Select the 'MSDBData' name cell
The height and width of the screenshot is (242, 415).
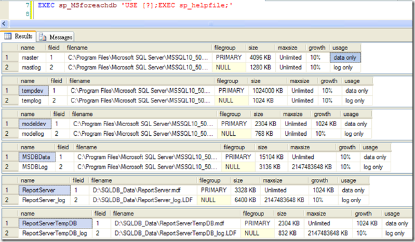(37, 157)
